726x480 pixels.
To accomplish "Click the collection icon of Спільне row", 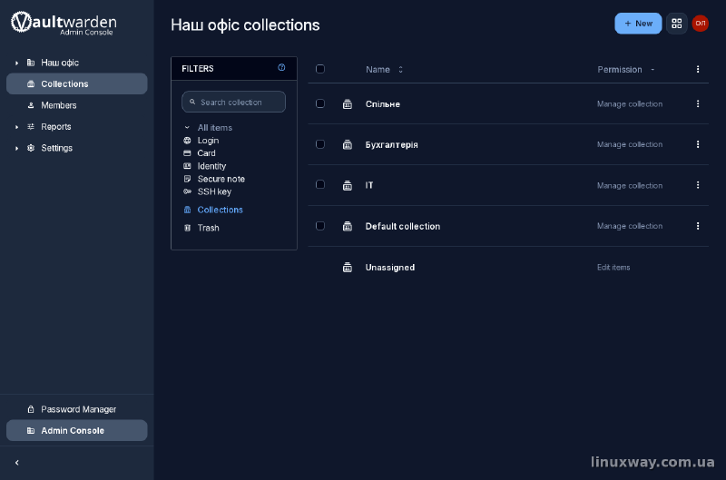I will (x=348, y=104).
